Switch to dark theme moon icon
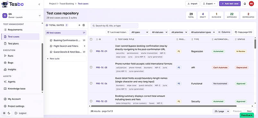This screenshot has width=258, height=118. click(x=9, y=113)
